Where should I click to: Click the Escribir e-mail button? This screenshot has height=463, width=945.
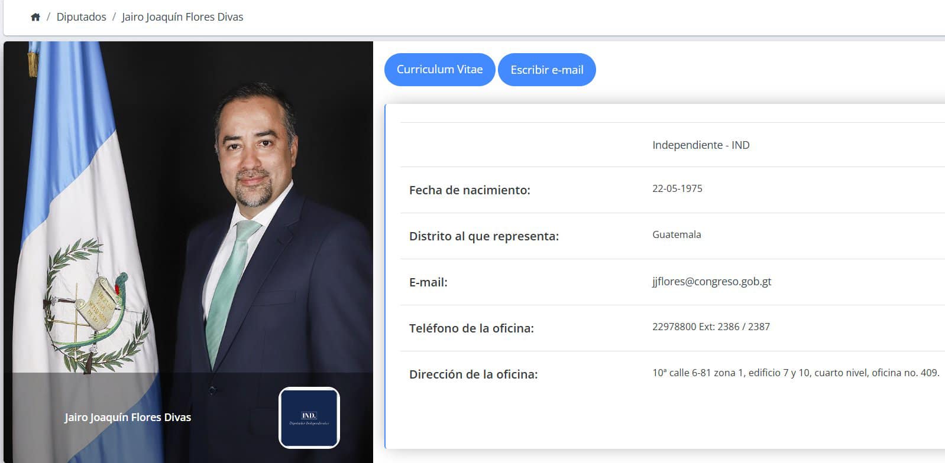point(547,70)
